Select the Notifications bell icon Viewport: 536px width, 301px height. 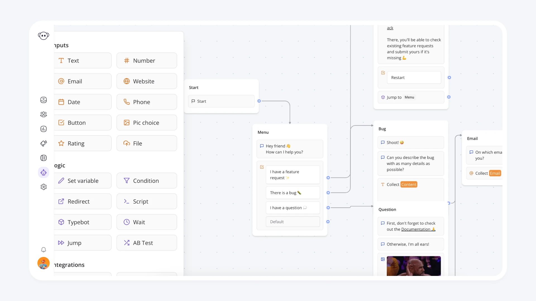click(44, 250)
